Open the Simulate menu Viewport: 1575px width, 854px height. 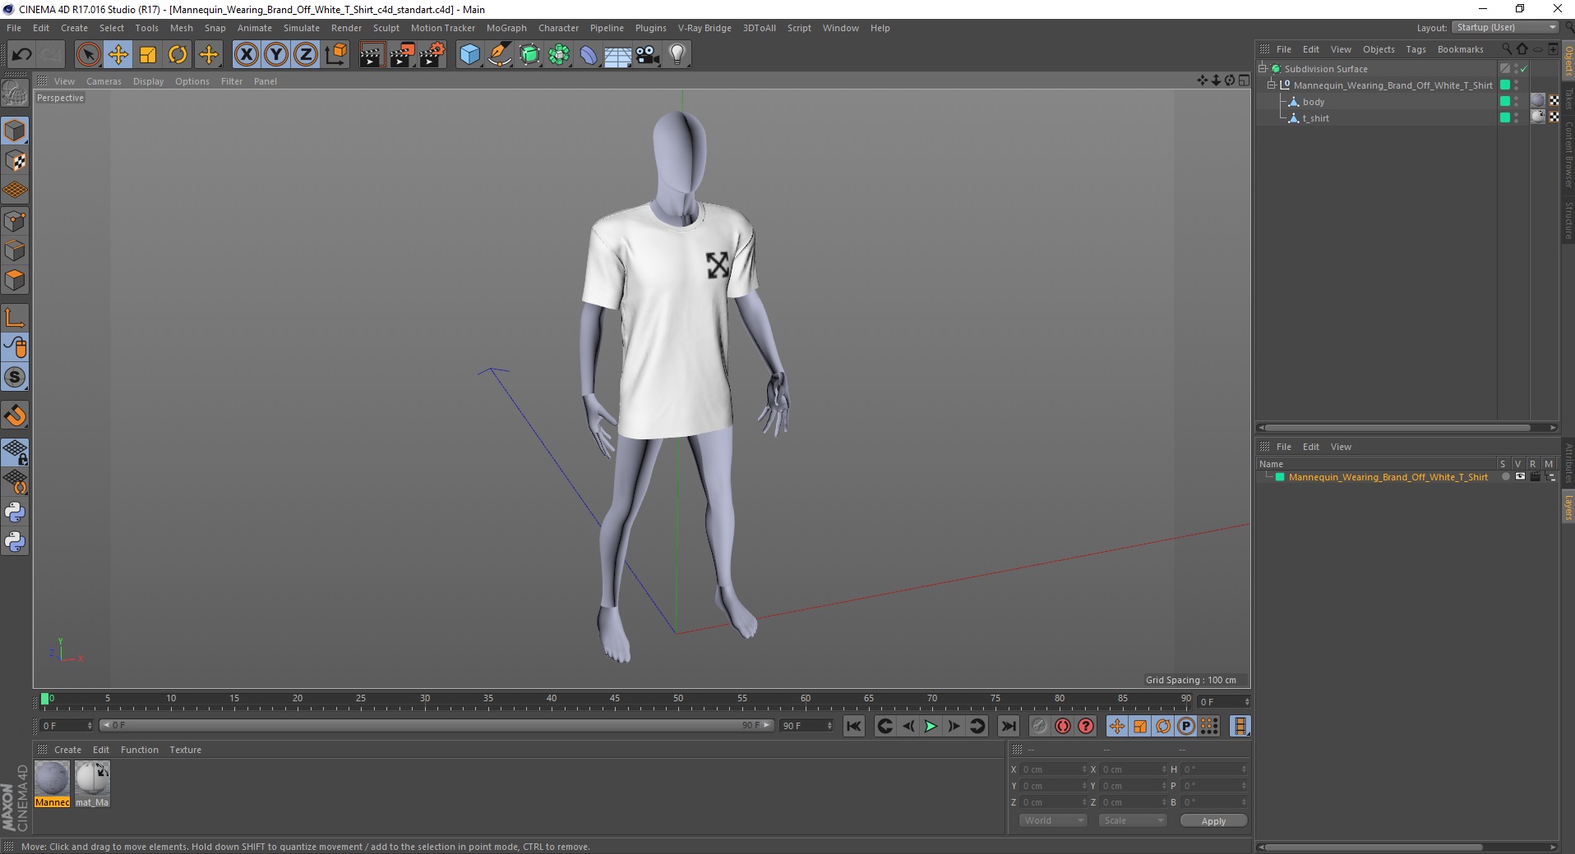click(302, 28)
